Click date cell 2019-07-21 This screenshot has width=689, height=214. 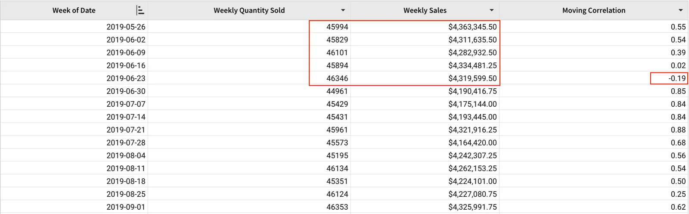(74, 130)
